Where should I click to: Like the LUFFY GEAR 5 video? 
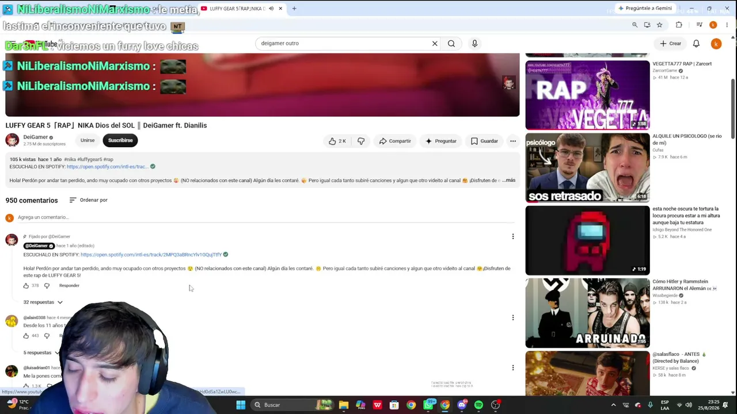click(337, 141)
